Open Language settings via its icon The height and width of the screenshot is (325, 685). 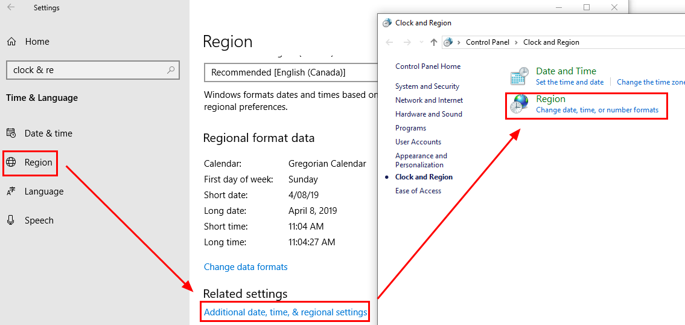pos(11,191)
